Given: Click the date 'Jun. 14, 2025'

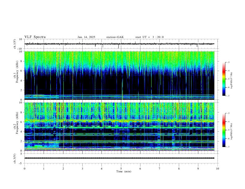Looking at the screenshot, I should (x=86, y=37).
